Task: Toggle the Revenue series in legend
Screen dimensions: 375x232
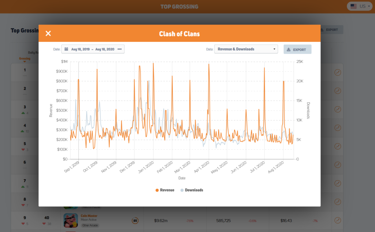Action: click(165, 190)
